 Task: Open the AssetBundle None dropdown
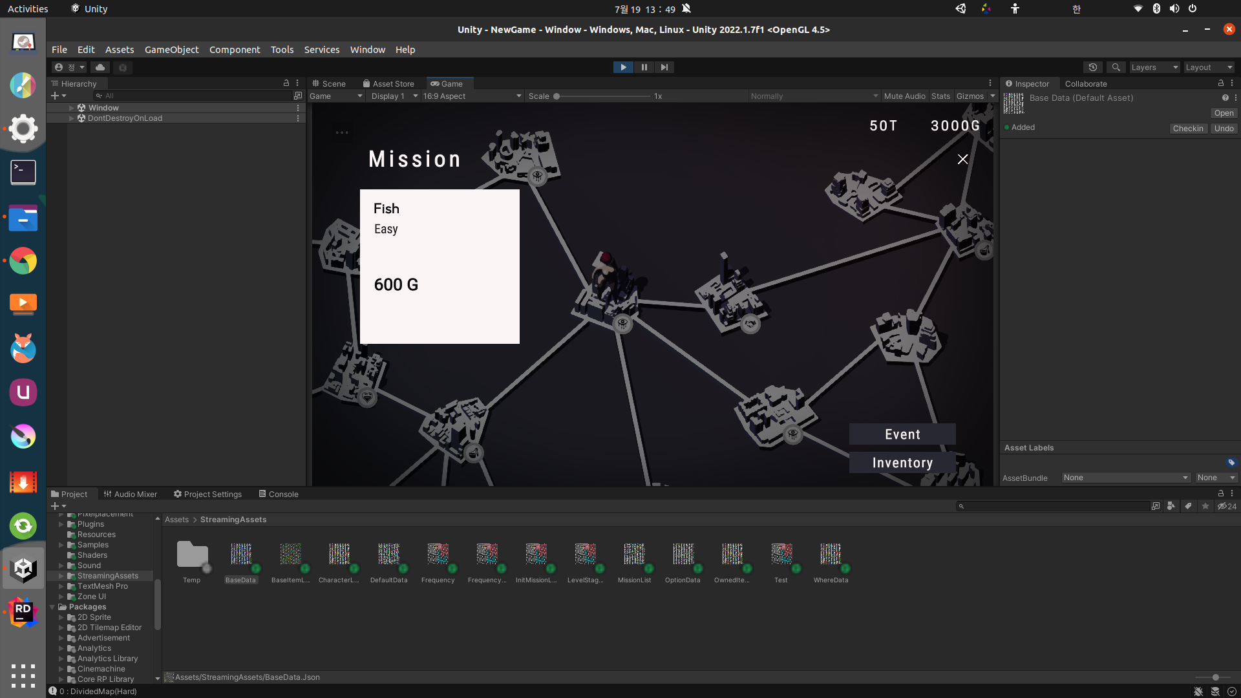point(1125,478)
